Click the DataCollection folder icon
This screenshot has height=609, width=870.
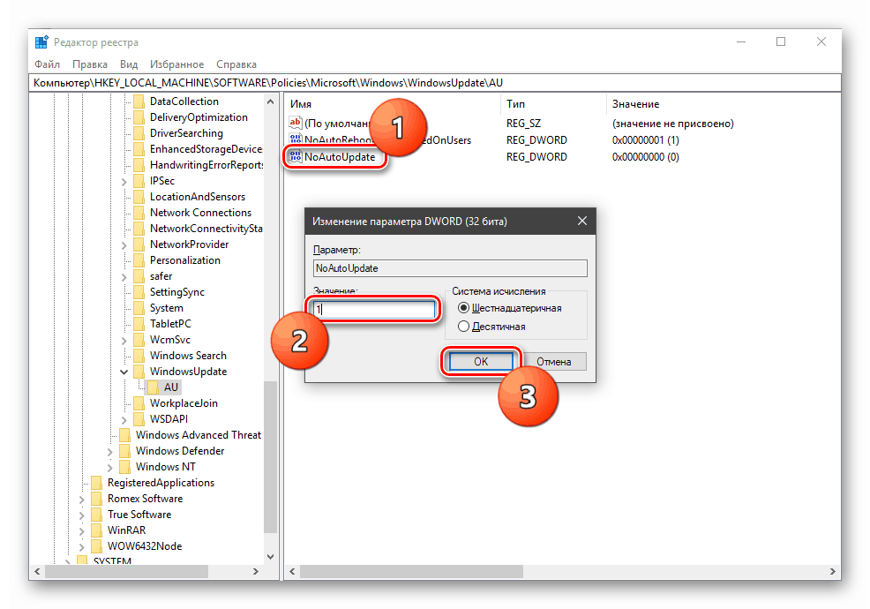(x=139, y=101)
